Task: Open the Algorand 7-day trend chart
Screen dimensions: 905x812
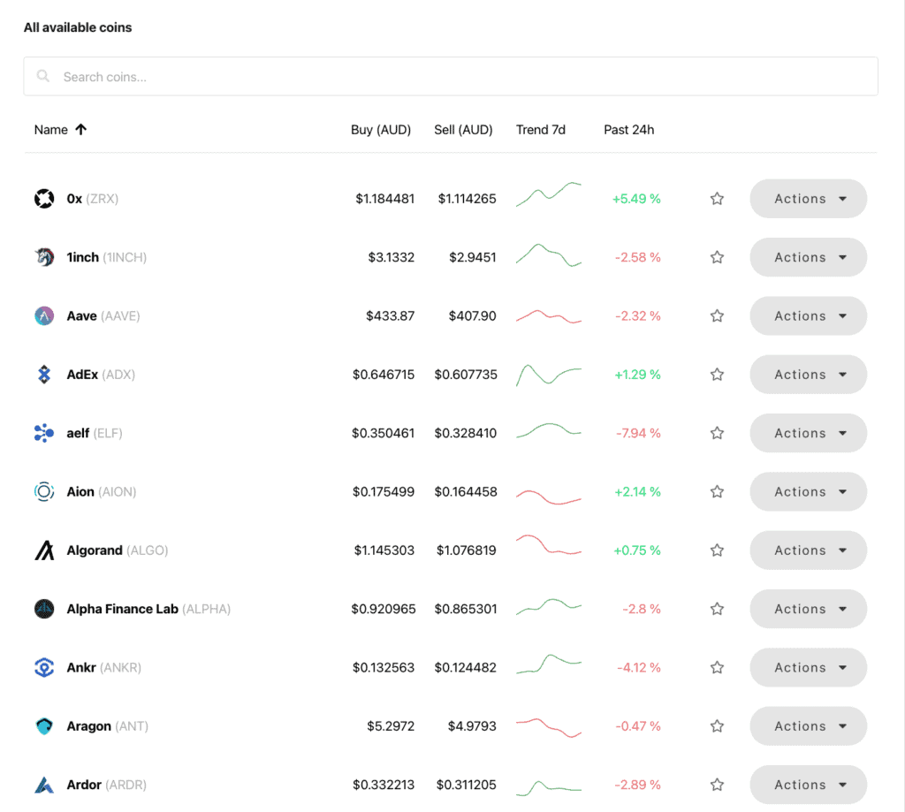Action: [548, 545]
